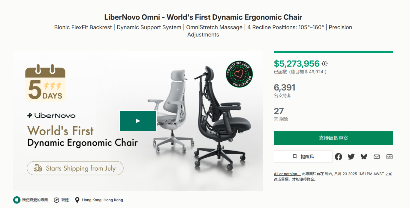The height and width of the screenshot is (208, 410).
Task: Click the Kickstarter logo beside 我們喜愛的專案
Action: click(x=17, y=200)
